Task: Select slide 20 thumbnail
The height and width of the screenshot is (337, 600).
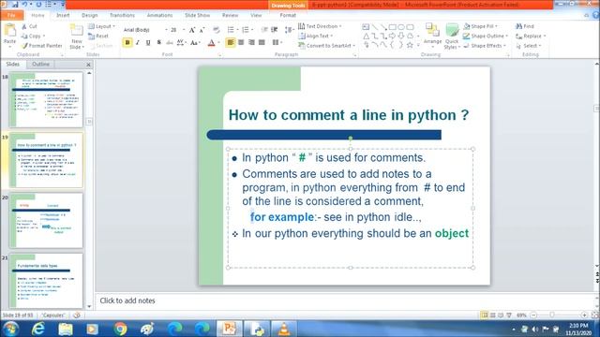Action: tap(46, 221)
